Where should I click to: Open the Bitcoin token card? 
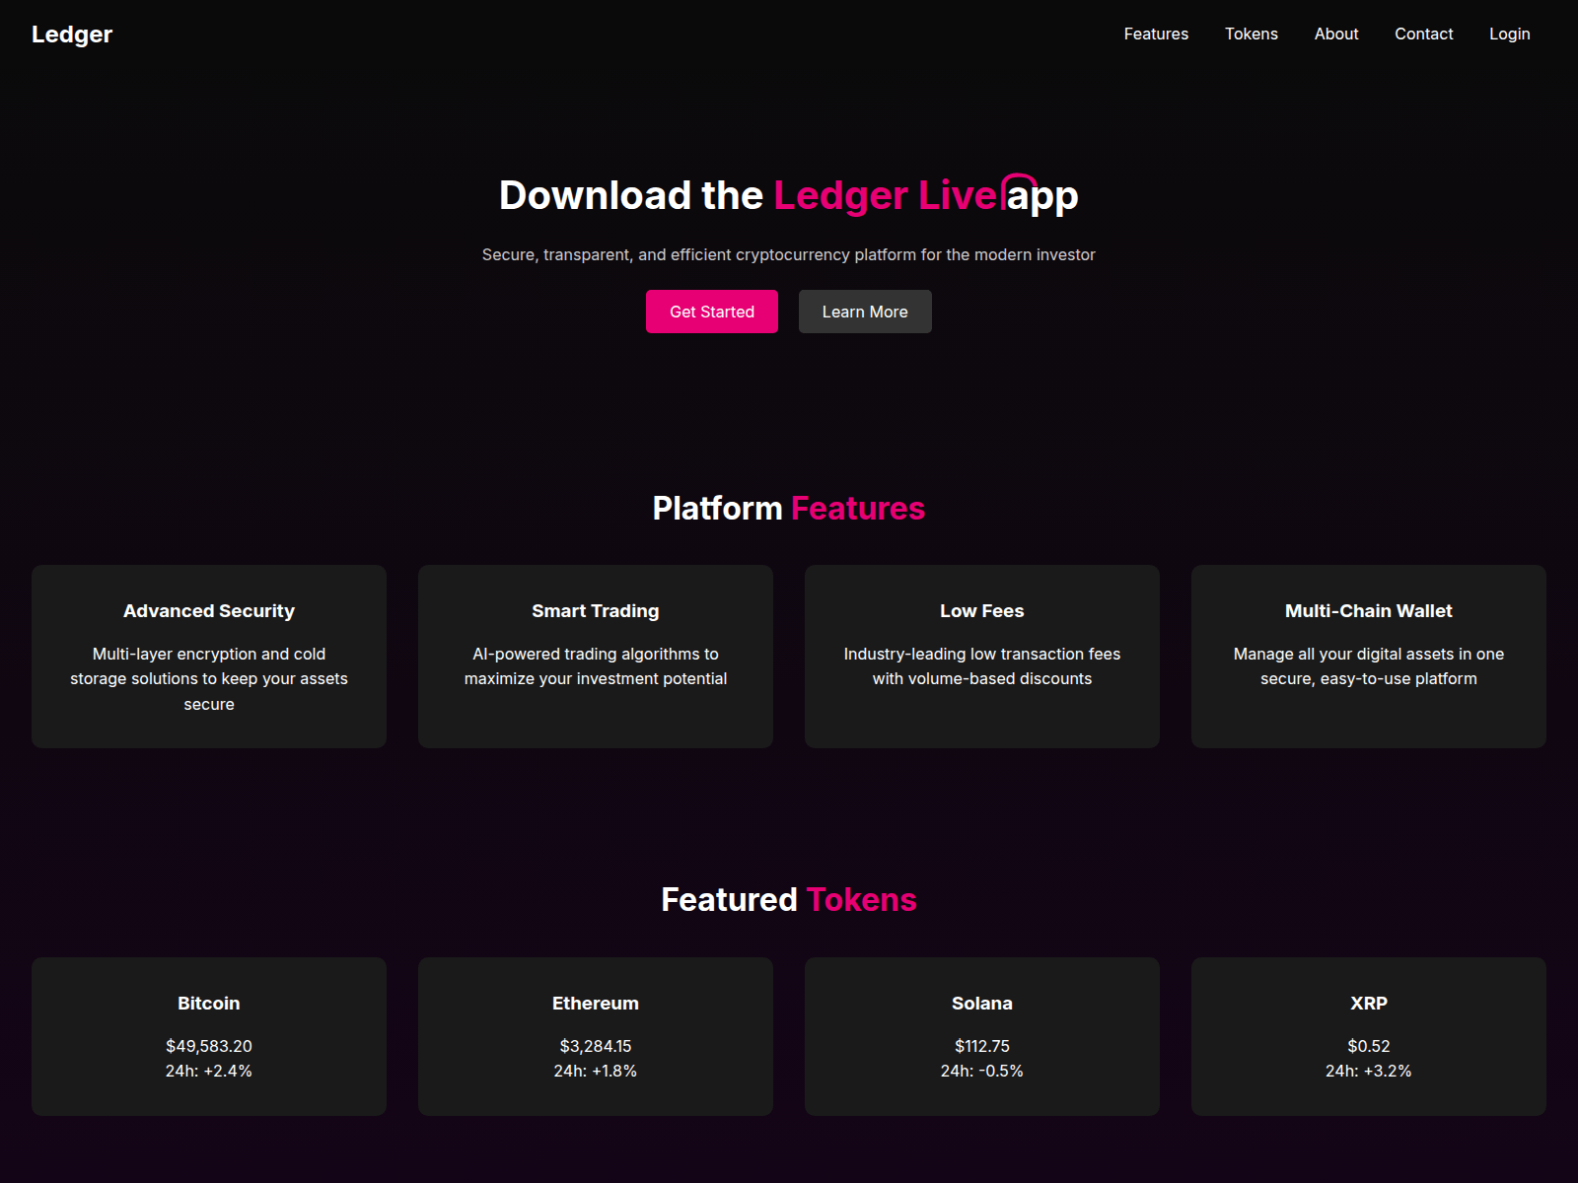[x=209, y=1036]
